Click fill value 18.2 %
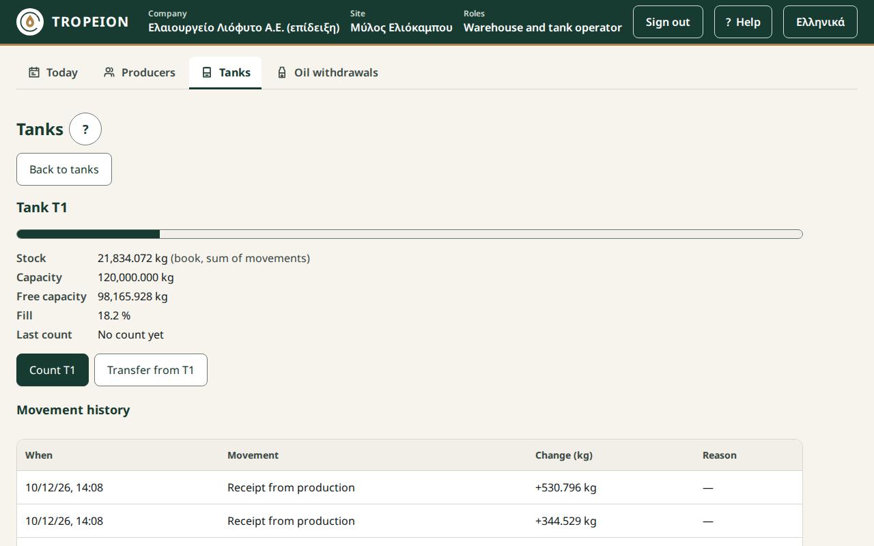 tap(114, 315)
